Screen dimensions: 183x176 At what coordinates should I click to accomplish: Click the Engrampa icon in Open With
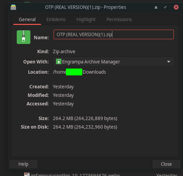click(59, 61)
